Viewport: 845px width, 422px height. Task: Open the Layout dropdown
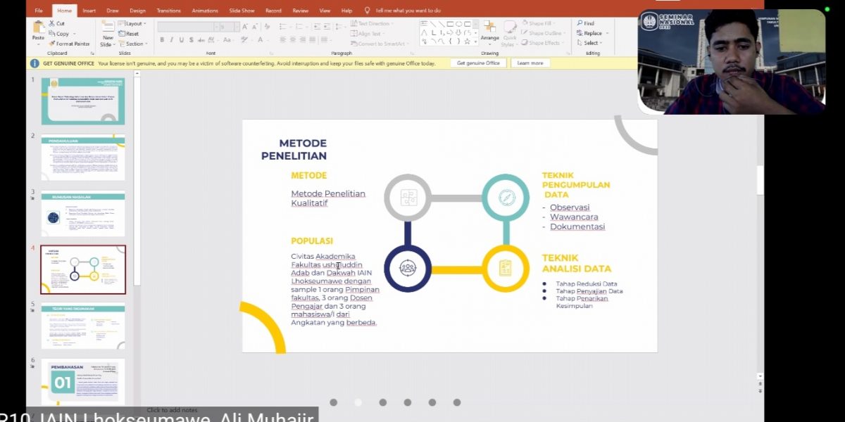click(x=132, y=23)
